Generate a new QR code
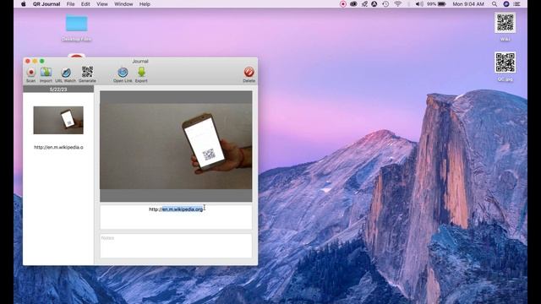Viewport: 541px width, 304px height. [87, 74]
